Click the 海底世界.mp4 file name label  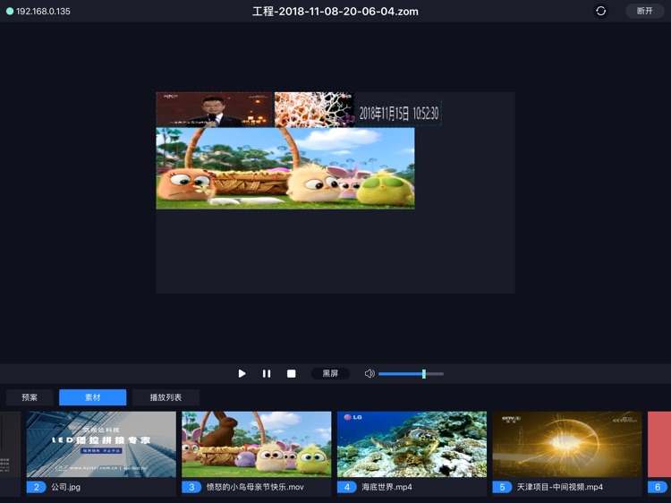coord(386,487)
